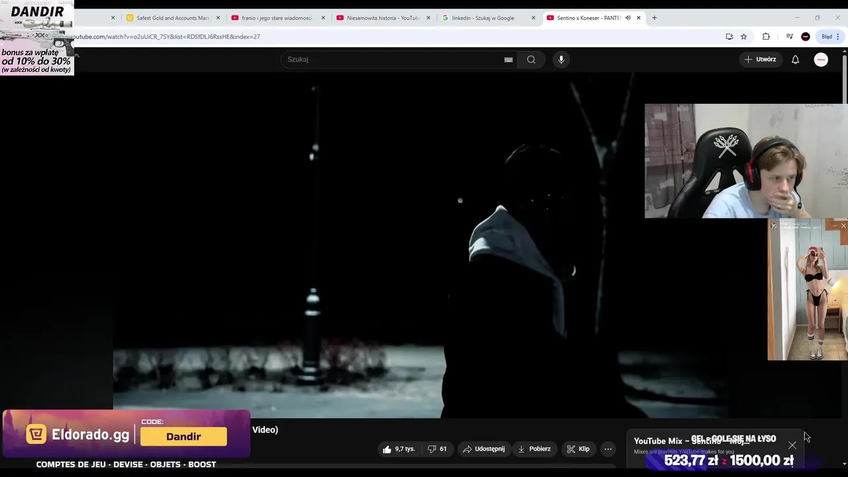Create a clip with the Klip button
This screenshot has height=477, width=848.
578,449
